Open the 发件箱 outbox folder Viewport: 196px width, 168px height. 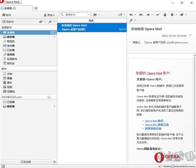click(x=28, y=46)
